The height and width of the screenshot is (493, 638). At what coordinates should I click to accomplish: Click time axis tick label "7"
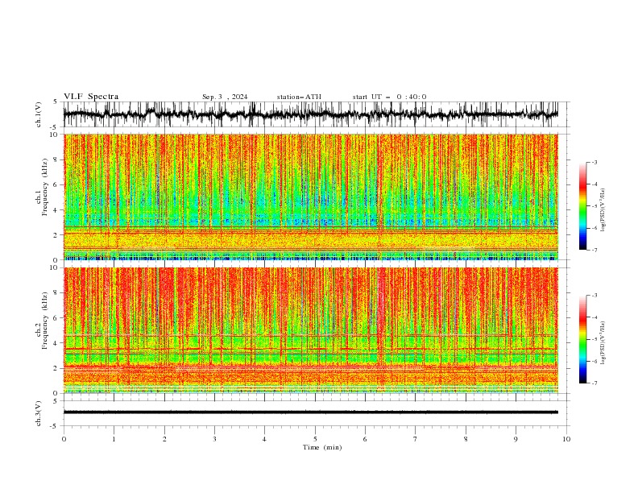coord(416,439)
